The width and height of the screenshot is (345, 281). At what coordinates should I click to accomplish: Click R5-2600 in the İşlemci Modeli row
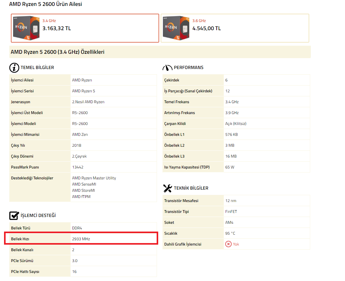point(80,124)
